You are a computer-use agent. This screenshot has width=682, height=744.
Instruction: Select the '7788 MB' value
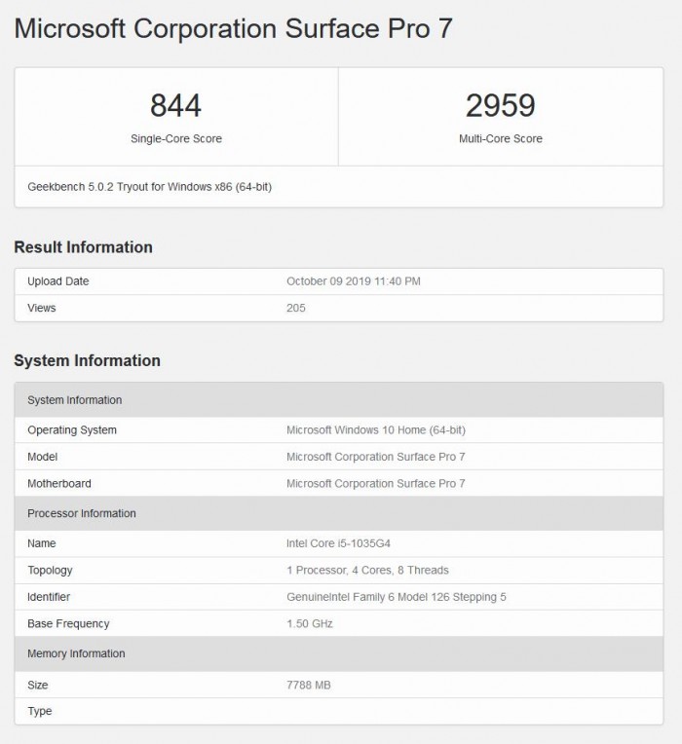(x=309, y=686)
